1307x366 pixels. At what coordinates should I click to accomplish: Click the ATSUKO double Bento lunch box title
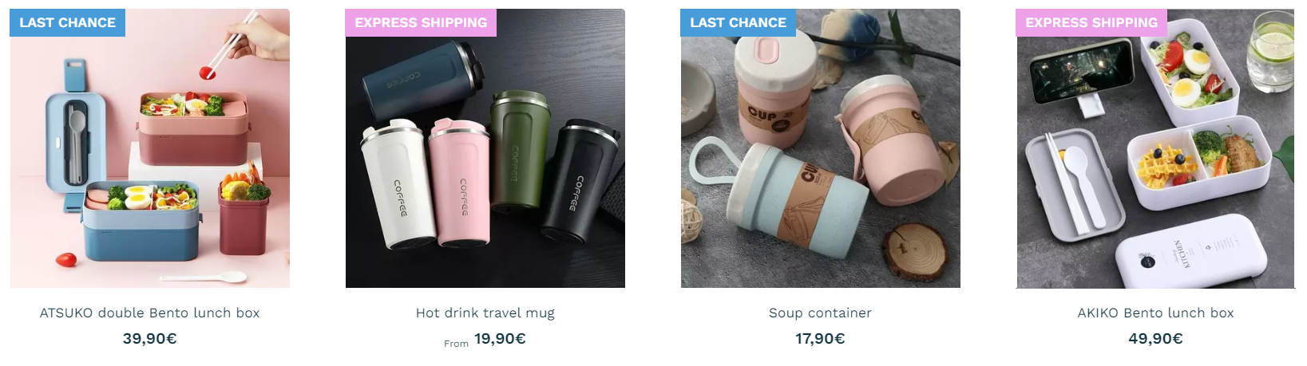pyautogui.click(x=150, y=313)
